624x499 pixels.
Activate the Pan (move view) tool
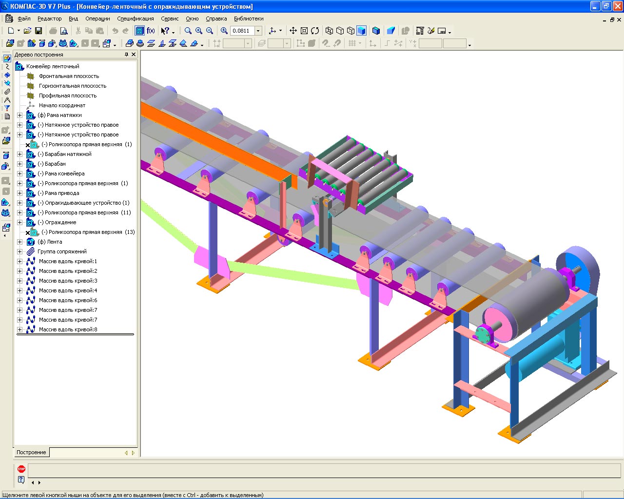[x=293, y=31]
